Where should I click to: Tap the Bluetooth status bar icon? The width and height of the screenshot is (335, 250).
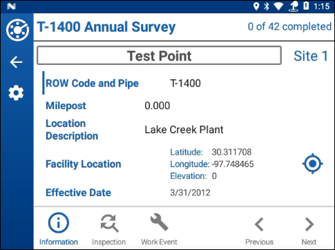[x=267, y=6]
